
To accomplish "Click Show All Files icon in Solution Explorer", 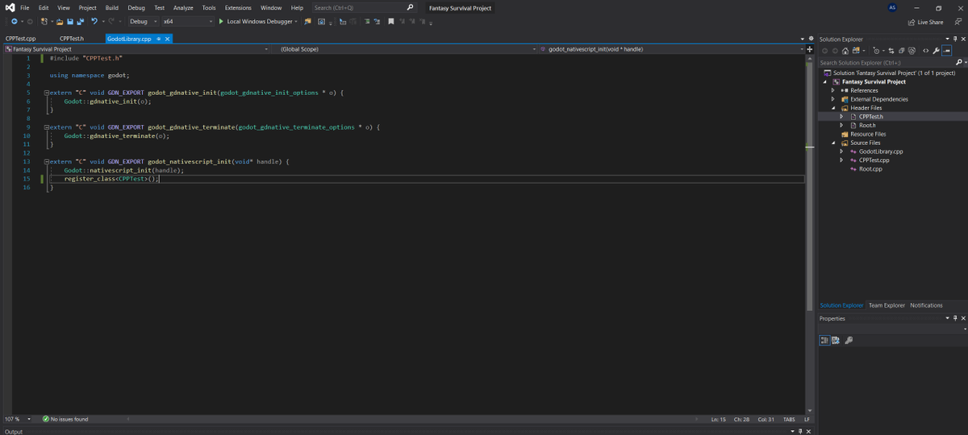I will click(912, 51).
